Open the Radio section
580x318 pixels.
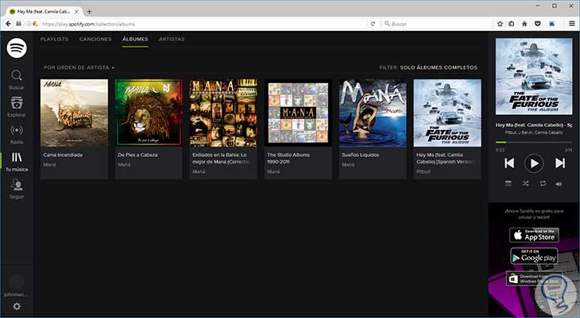[17, 134]
